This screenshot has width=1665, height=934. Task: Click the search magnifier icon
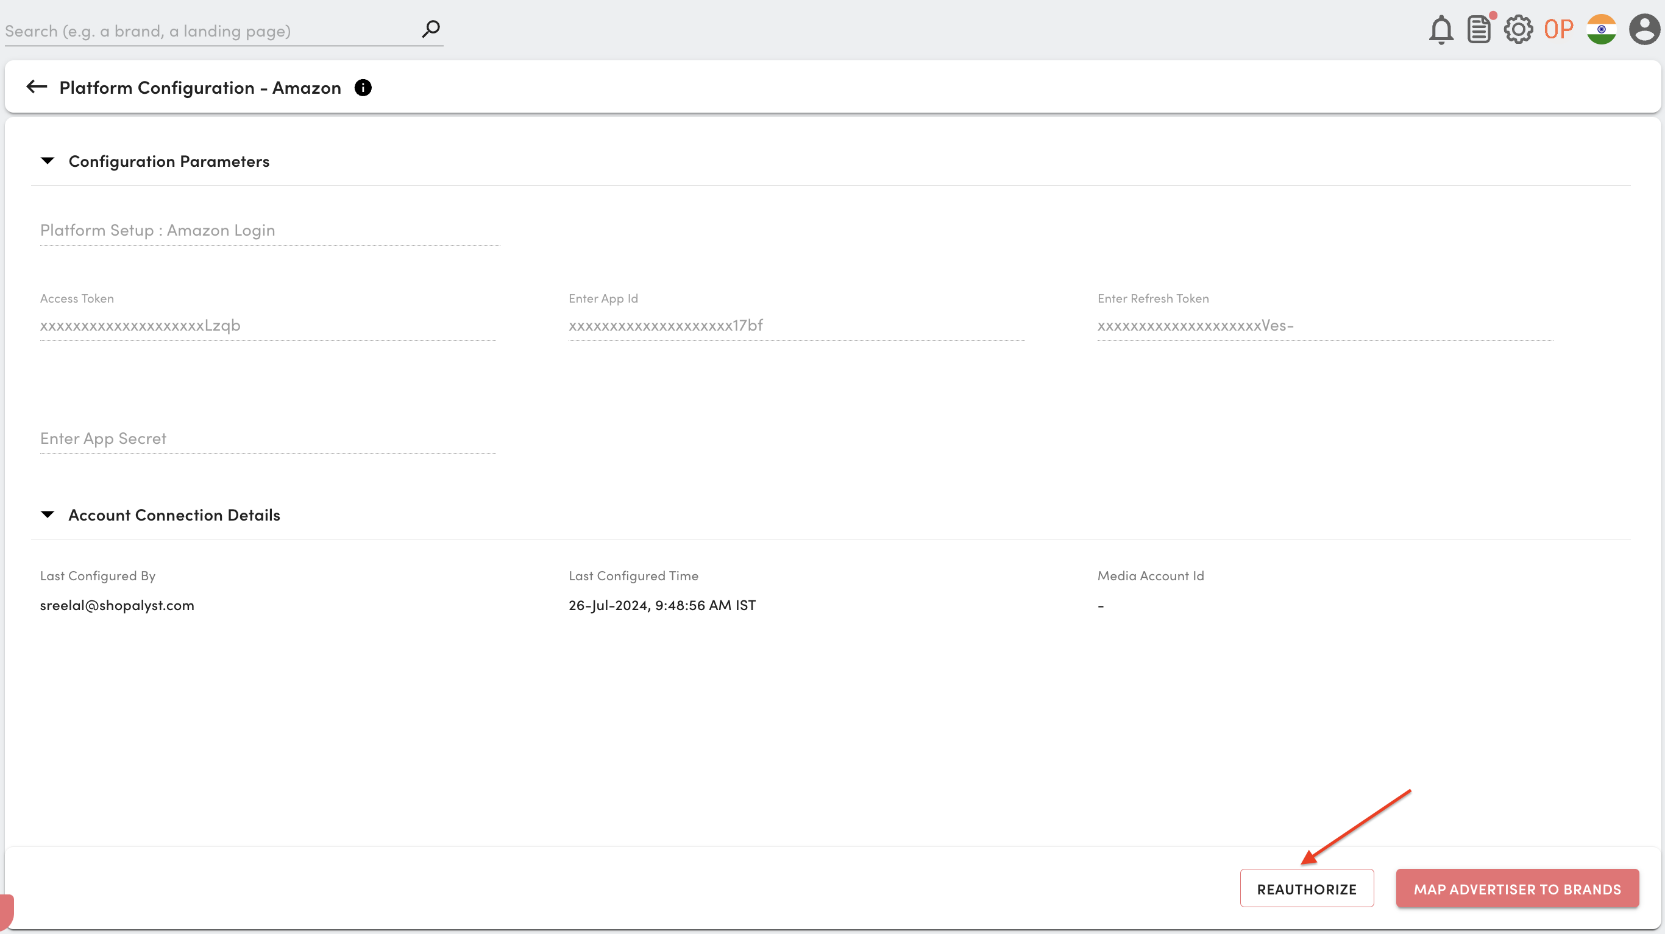pos(430,29)
